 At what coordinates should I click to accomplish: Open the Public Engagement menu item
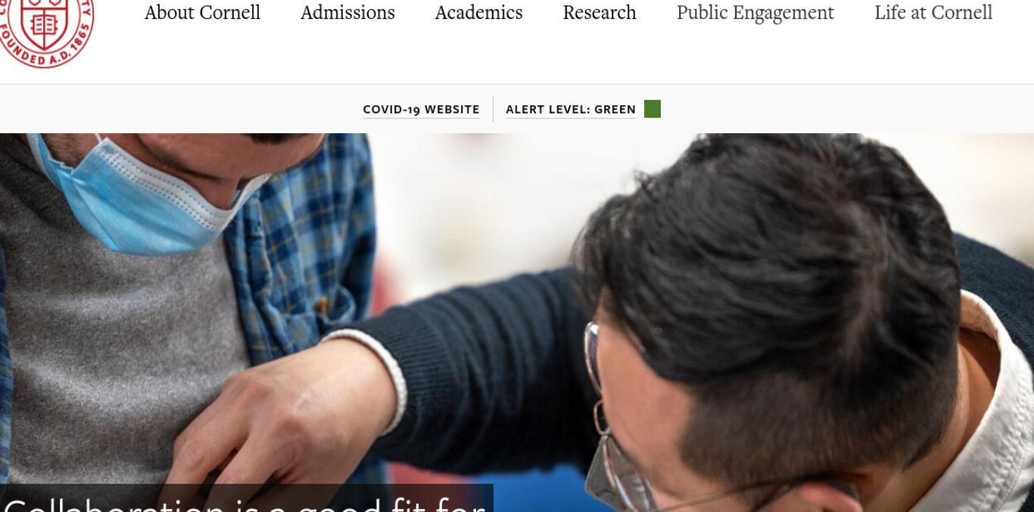tap(755, 13)
